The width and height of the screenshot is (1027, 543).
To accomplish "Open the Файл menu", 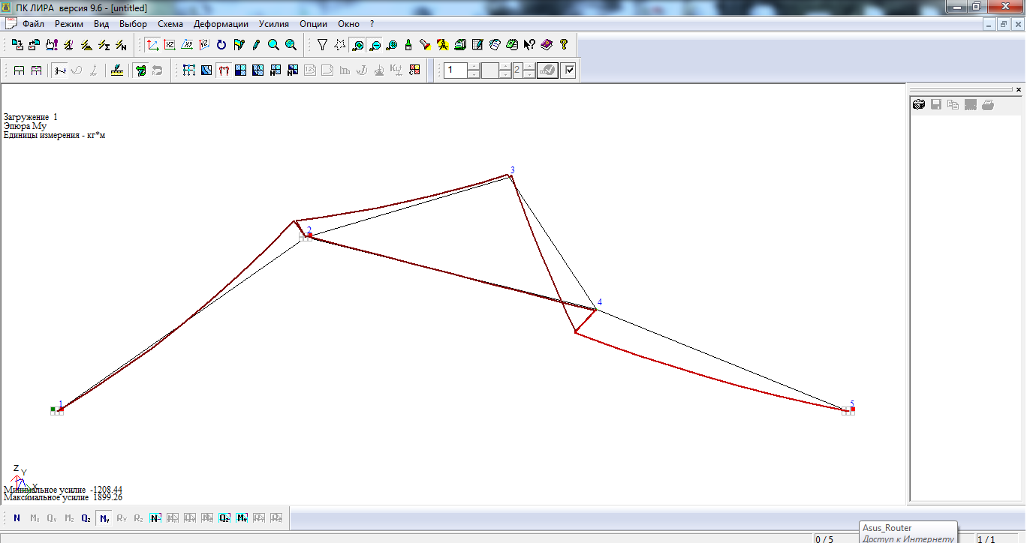I will click(x=34, y=24).
